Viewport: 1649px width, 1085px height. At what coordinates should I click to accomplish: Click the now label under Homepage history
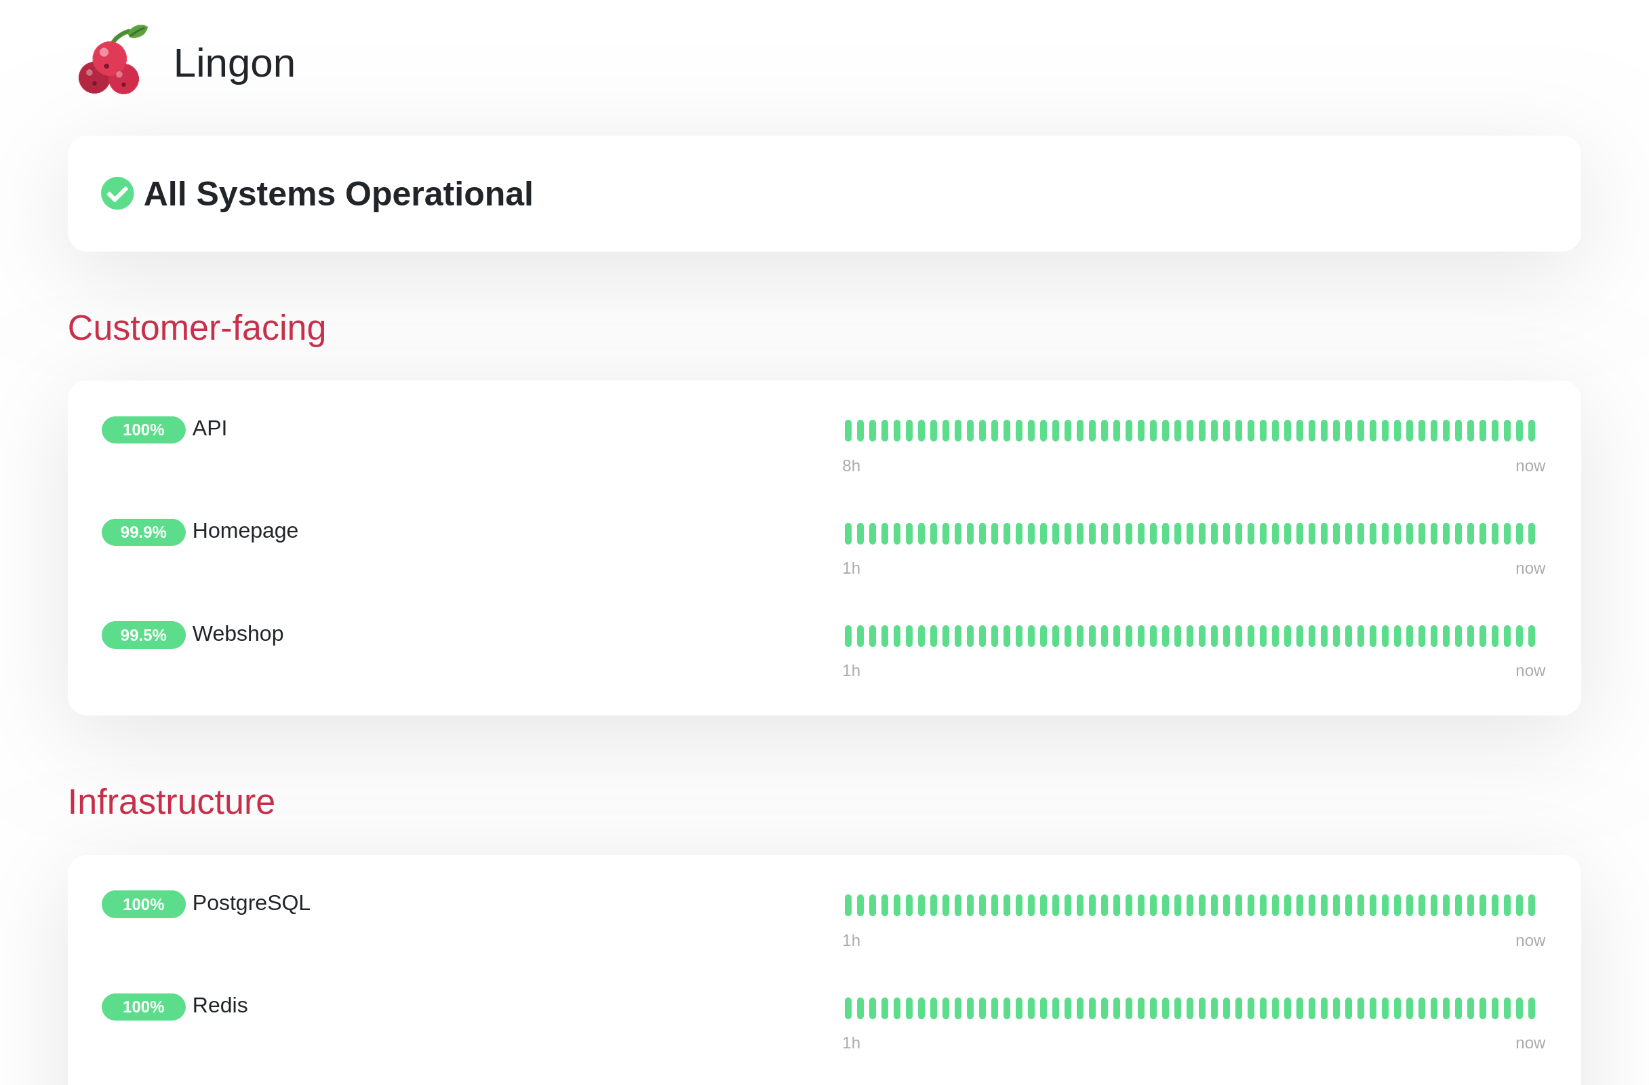click(x=1530, y=569)
